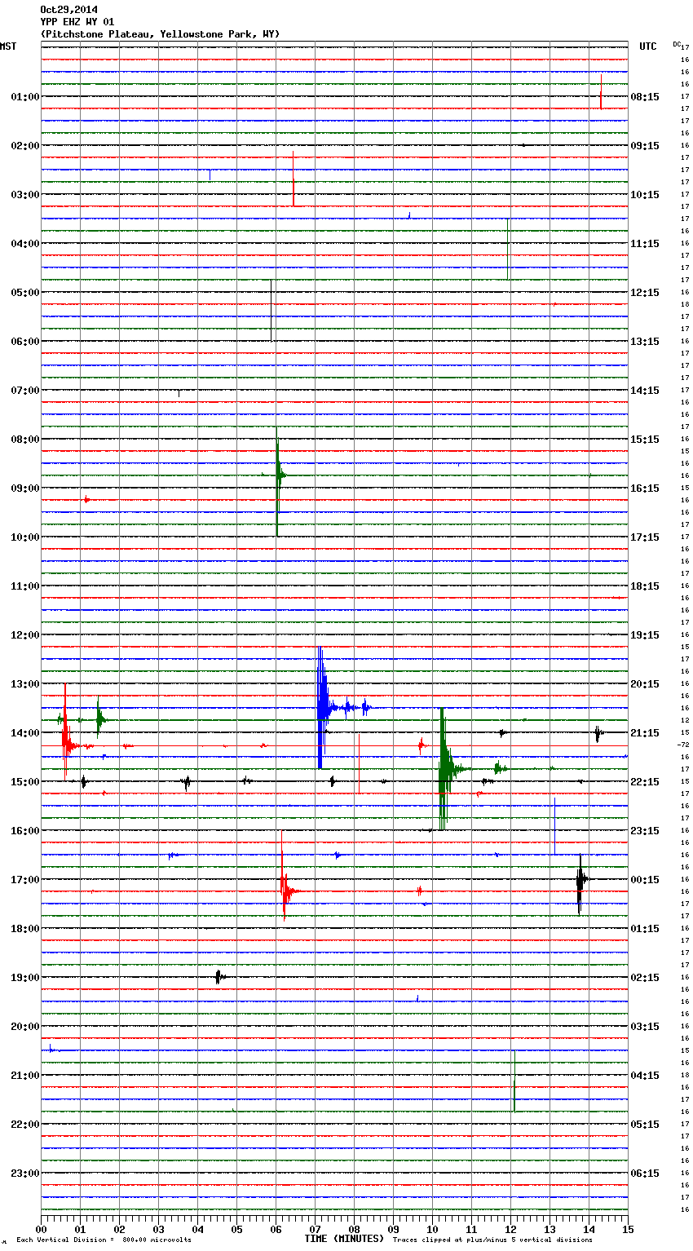Click the 'Each Vertical Division = 800.00 microvolts' note
This screenshot has height=1251, width=693.
click(x=104, y=1240)
